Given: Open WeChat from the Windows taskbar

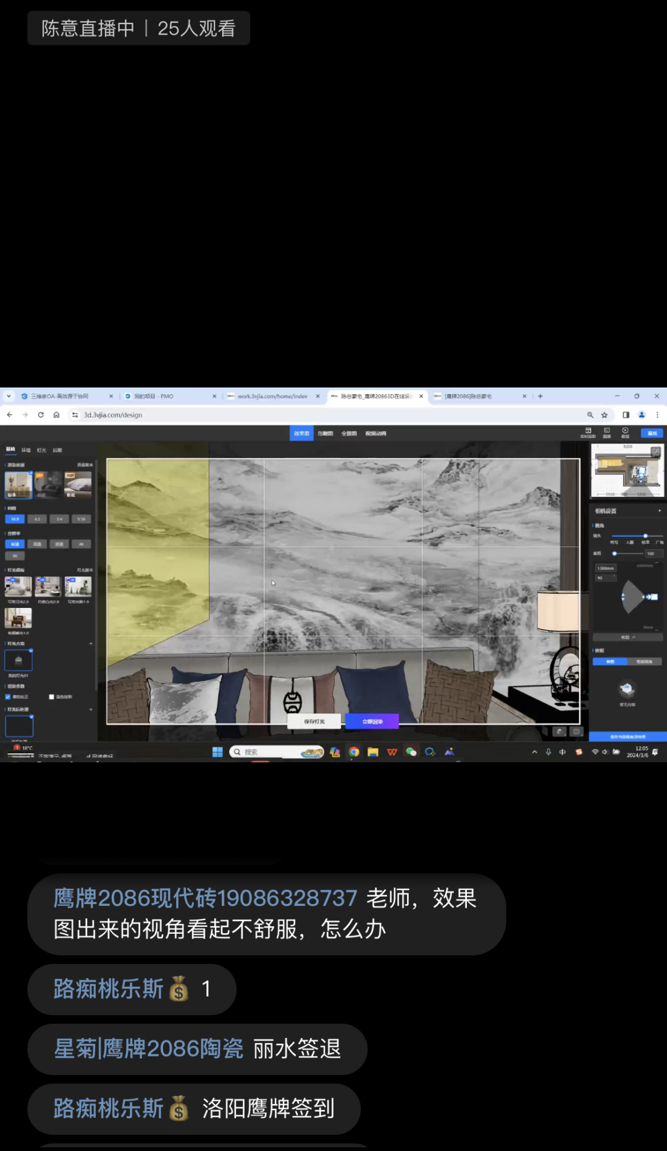Looking at the screenshot, I should (x=411, y=752).
